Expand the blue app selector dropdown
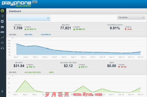The height and width of the screenshot is (97, 147). point(29,18)
